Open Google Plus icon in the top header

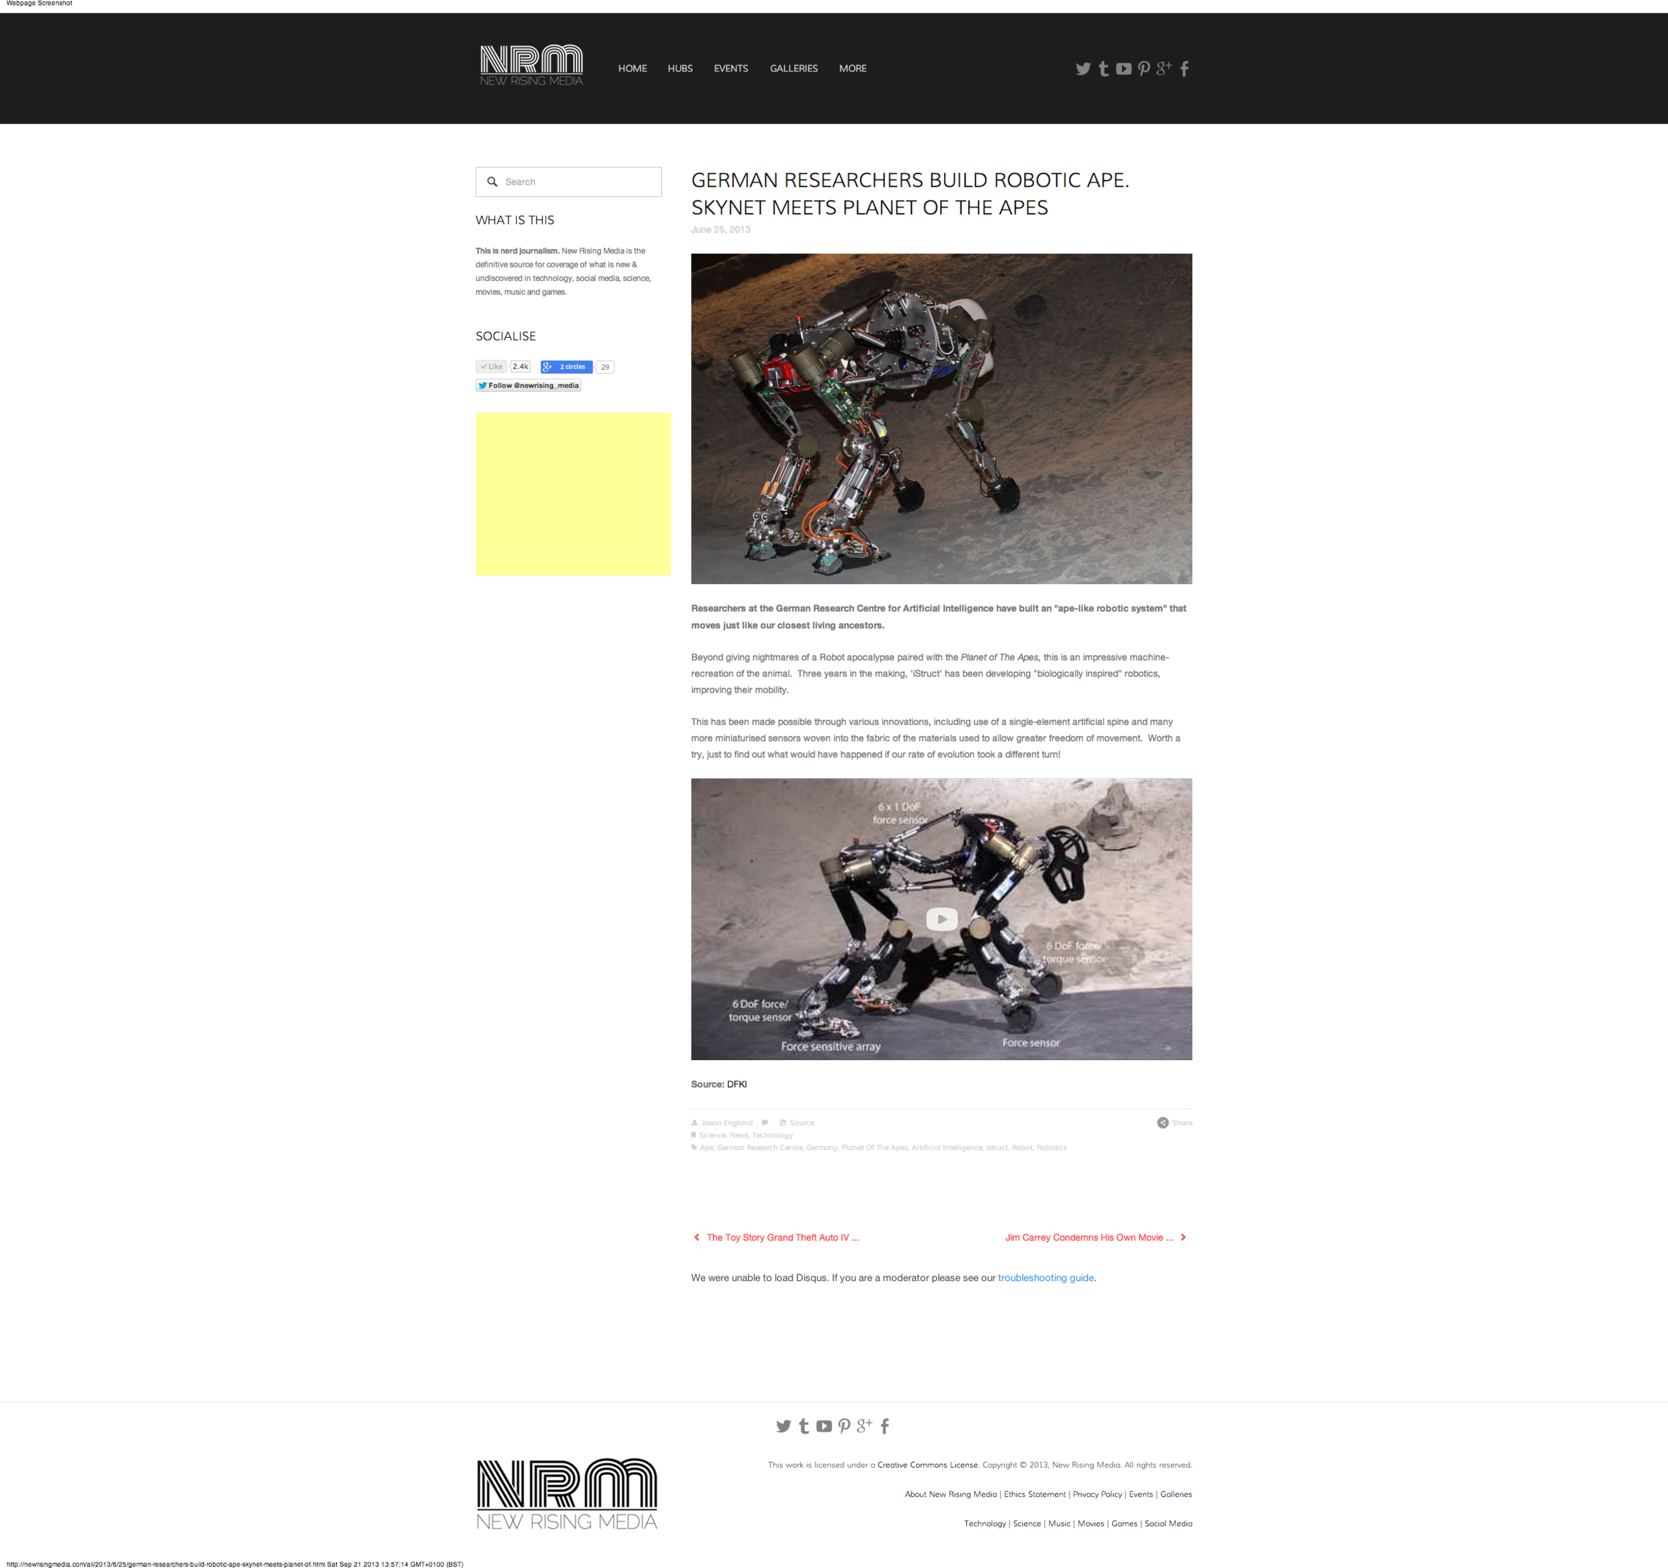point(1164,68)
